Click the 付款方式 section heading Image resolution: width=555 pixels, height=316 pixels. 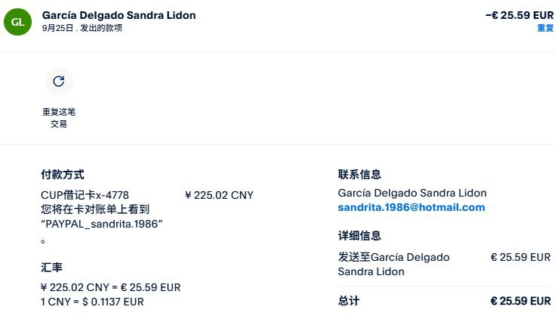[63, 174]
